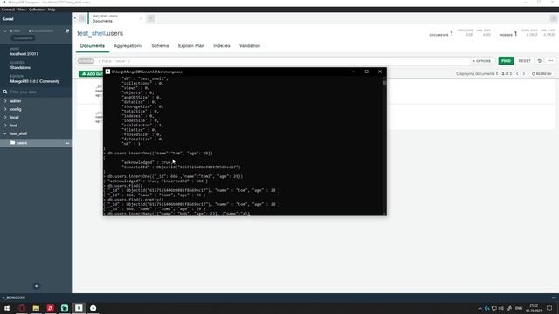The height and width of the screenshot is (314, 559).
Task: Open the Connect menu
Action: pyautogui.click(x=8, y=10)
